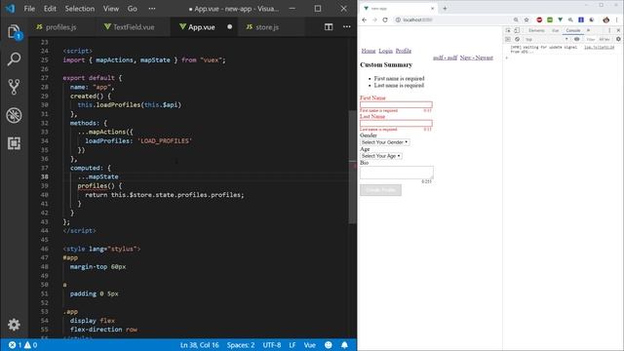Click the 'asdf - asdf' profile link
The height and width of the screenshot is (351, 624).
445,58
